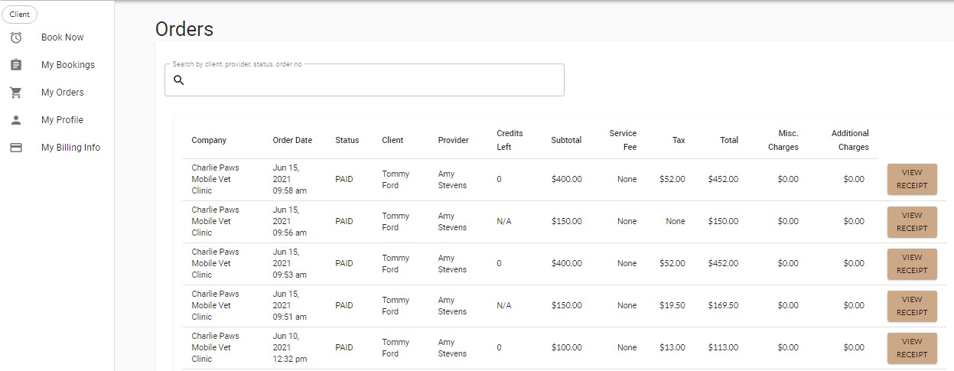Click the Jun 15, 2021 09:56 am date

point(290,221)
